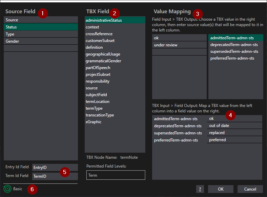267x197 pixels.
Task: Select the Status source field
Action: pyautogui.click(x=41, y=27)
